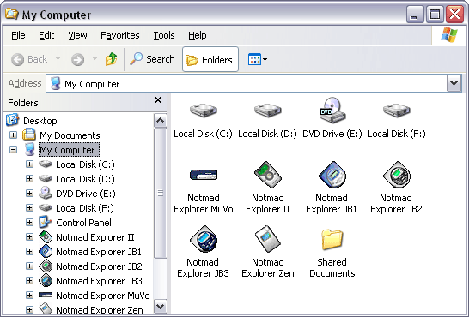Open Local Disk (C:) drive icon in main pane

[x=203, y=111]
